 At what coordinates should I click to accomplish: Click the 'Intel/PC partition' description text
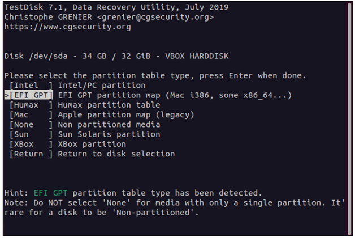(102, 86)
